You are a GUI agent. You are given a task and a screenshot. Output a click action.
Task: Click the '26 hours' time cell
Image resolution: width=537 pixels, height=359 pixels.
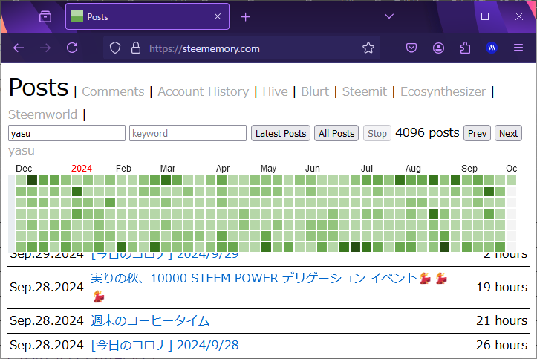[502, 345]
